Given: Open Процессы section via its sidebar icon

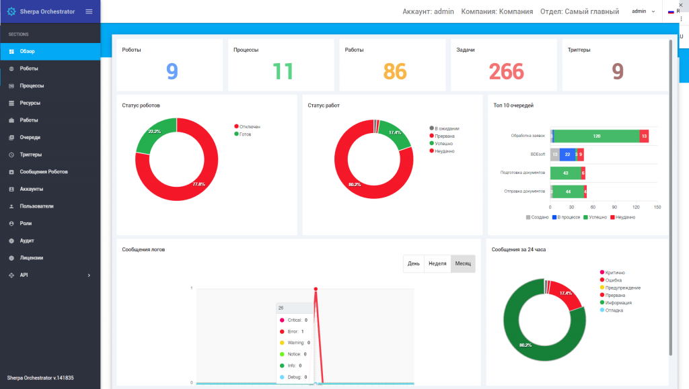Looking at the screenshot, I should (x=11, y=86).
